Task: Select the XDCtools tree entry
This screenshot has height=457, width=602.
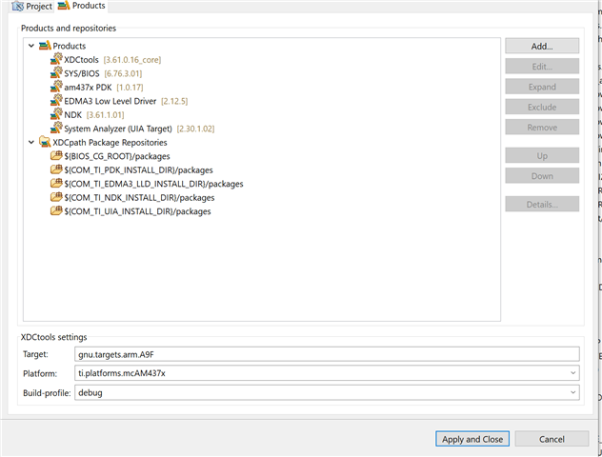Action: [x=106, y=59]
